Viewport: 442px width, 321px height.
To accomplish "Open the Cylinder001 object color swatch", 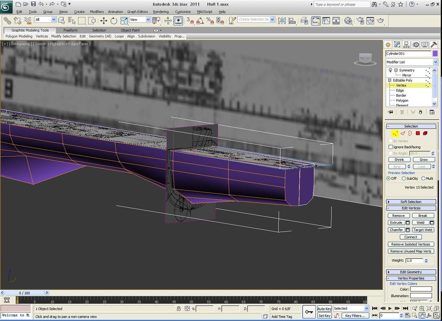I will click(435, 53).
